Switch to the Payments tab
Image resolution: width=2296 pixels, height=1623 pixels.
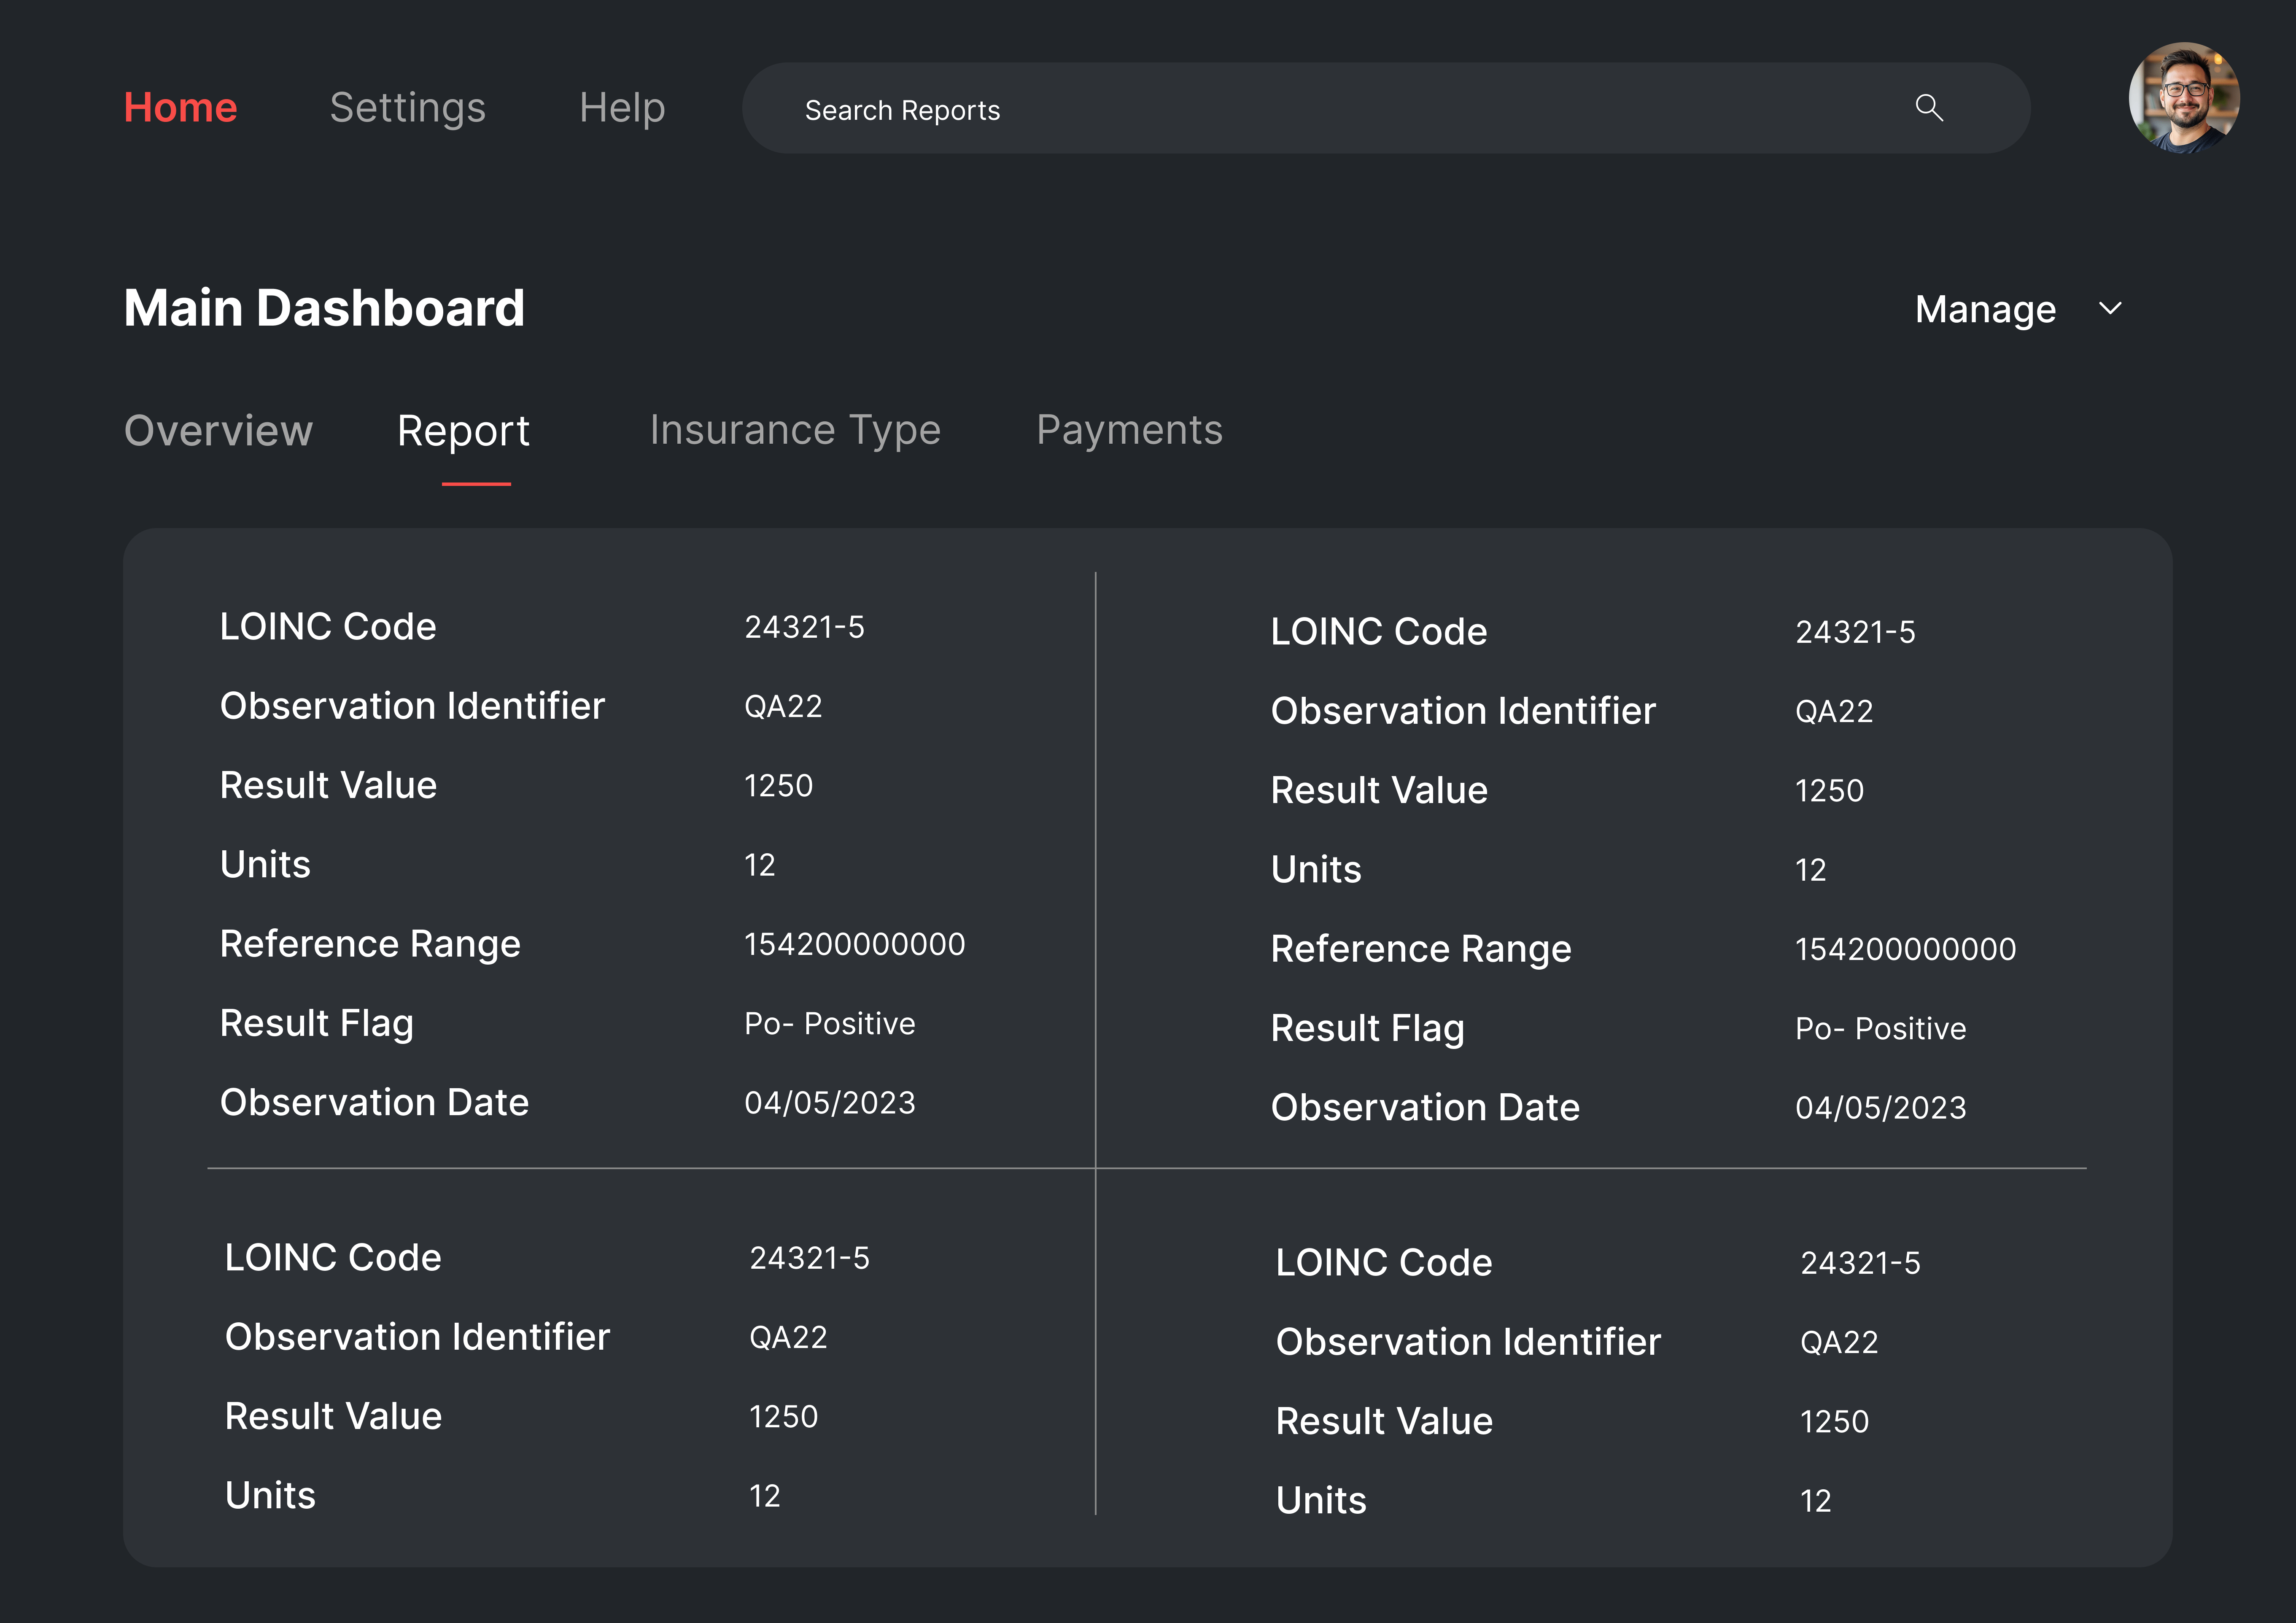point(1129,431)
